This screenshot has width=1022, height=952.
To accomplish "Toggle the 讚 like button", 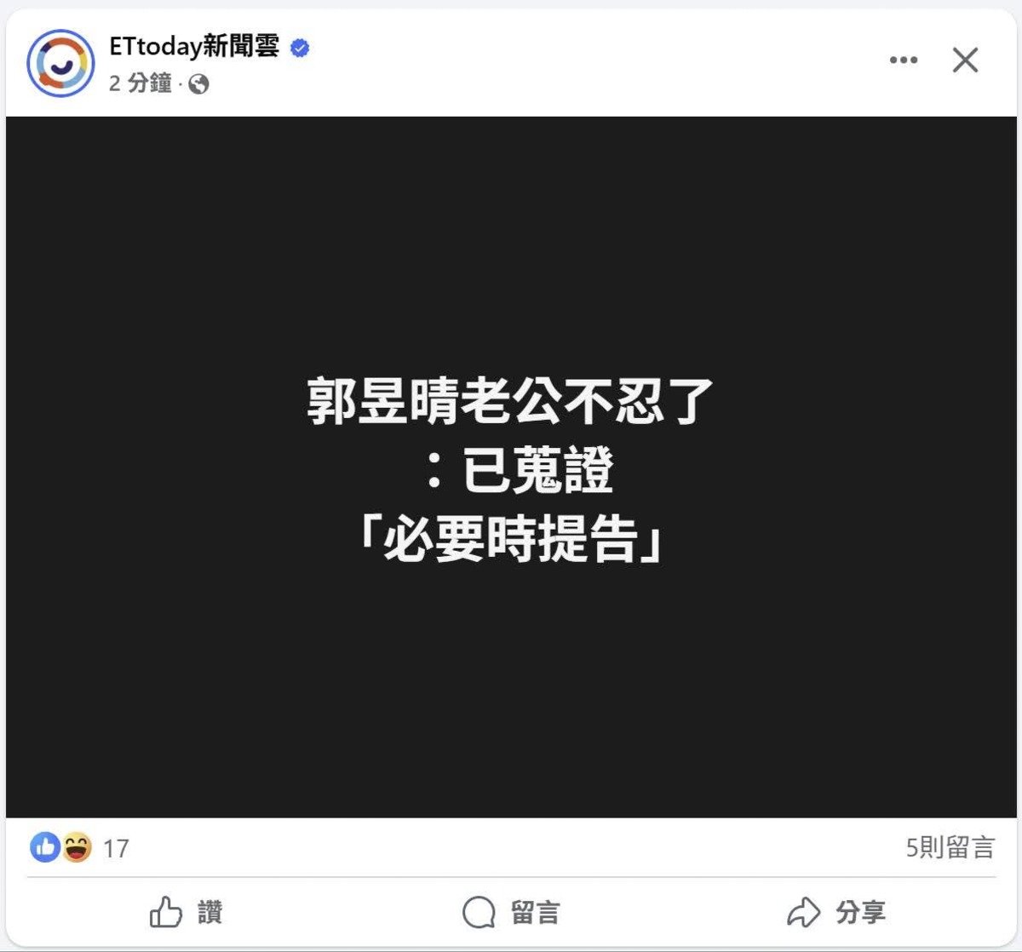I will [187, 913].
